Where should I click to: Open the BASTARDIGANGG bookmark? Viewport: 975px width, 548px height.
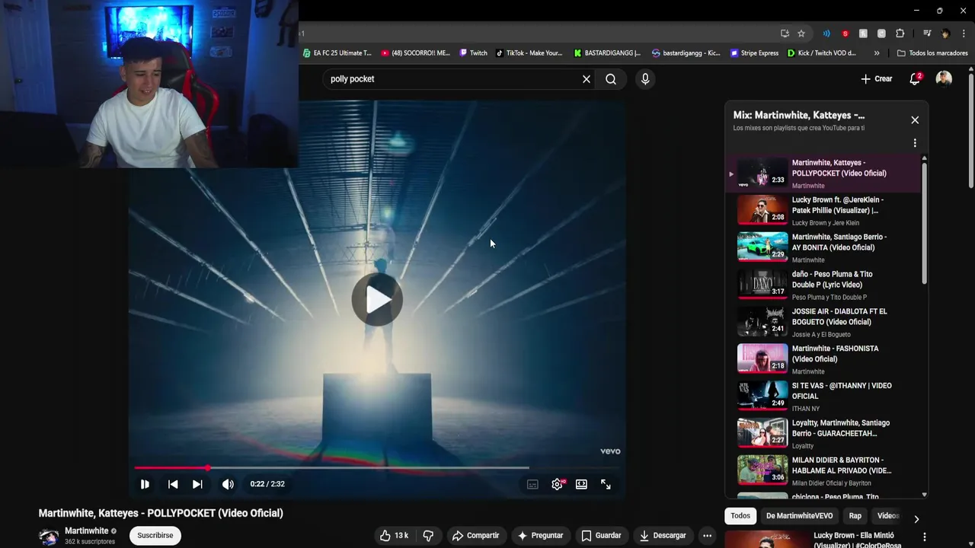click(x=607, y=53)
